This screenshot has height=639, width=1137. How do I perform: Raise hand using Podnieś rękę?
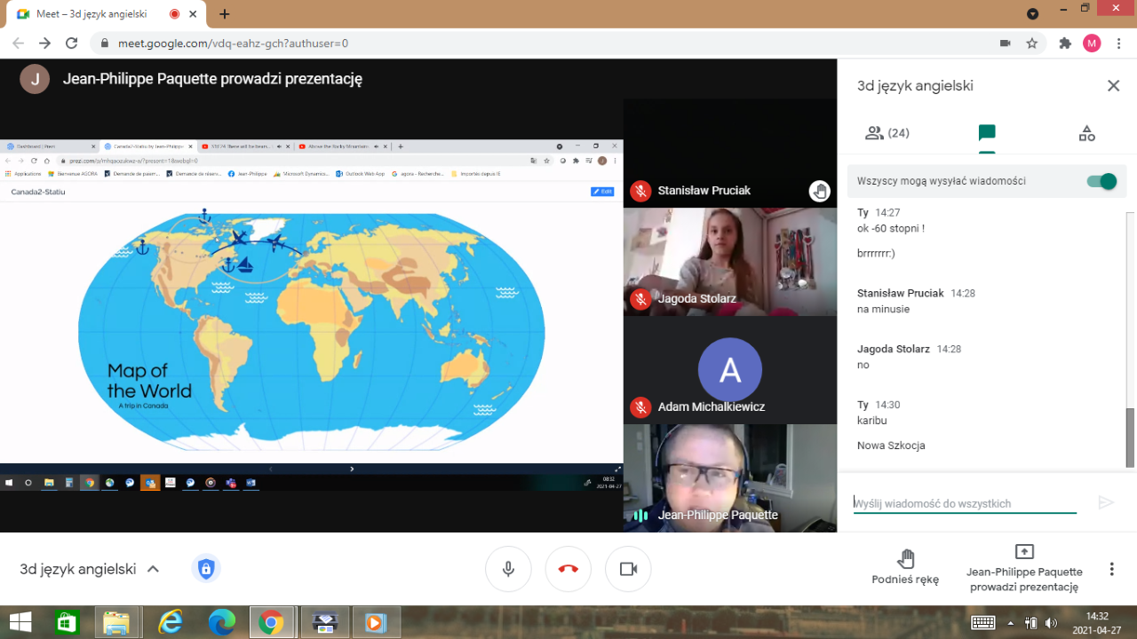pos(905,568)
